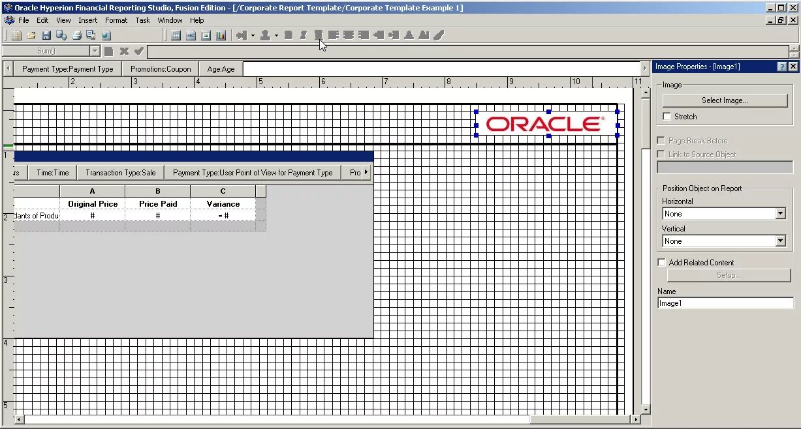801x429 pixels.
Task: Click the Print Preview magnifier icon
Action: point(61,35)
